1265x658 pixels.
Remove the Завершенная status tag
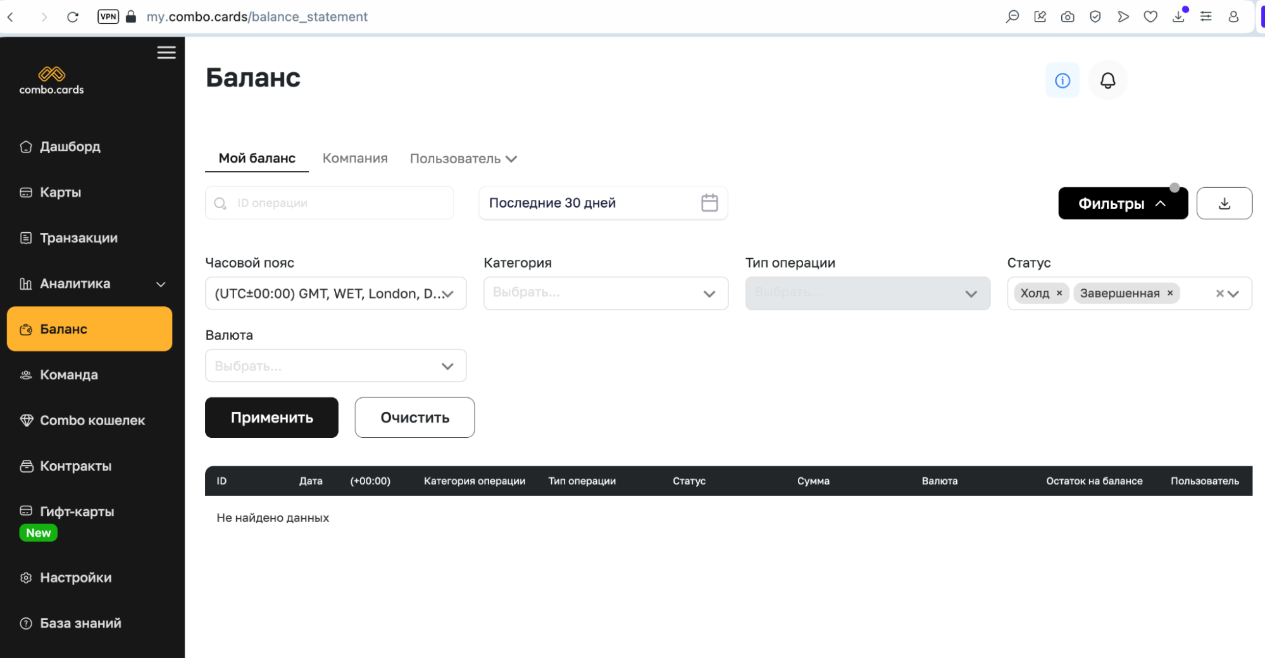coord(1170,293)
